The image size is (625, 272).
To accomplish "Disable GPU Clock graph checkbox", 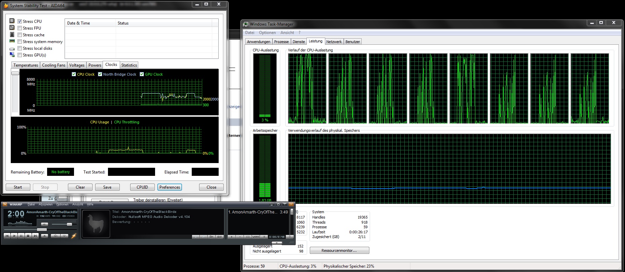I will (142, 74).
